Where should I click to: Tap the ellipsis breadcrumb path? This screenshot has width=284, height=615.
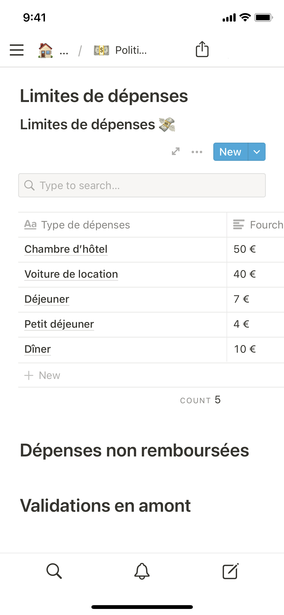pyautogui.click(x=64, y=51)
